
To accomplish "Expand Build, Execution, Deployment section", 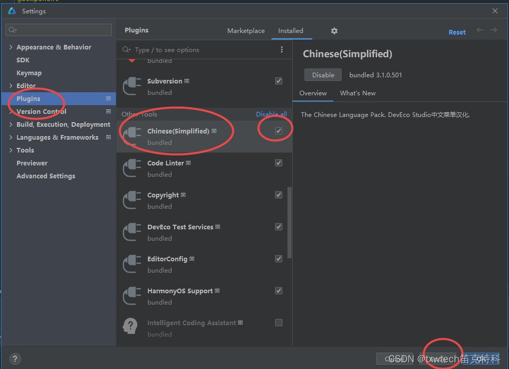I will [10, 124].
